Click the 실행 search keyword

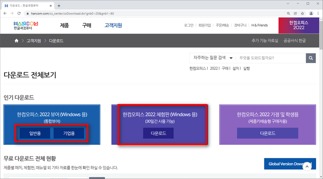coord(246,68)
